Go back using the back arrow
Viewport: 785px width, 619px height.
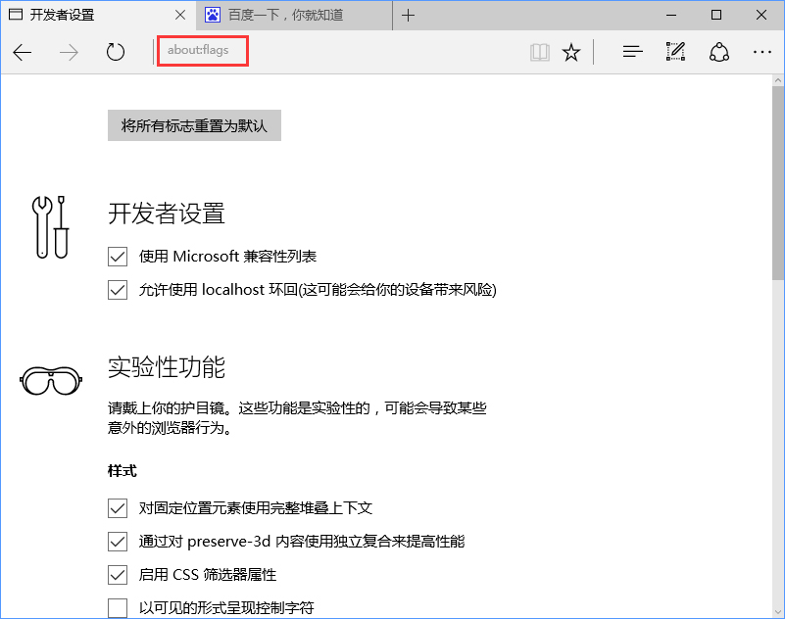[x=23, y=53]
